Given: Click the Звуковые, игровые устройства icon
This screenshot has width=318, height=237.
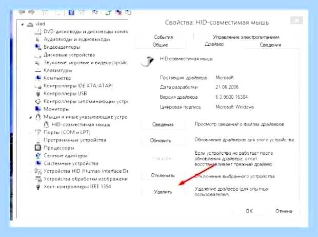Looking at the screenshot, I should coord(38,63).
